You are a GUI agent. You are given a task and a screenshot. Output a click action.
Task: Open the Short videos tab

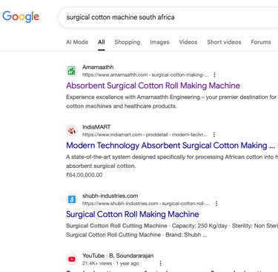click(224, 42)
